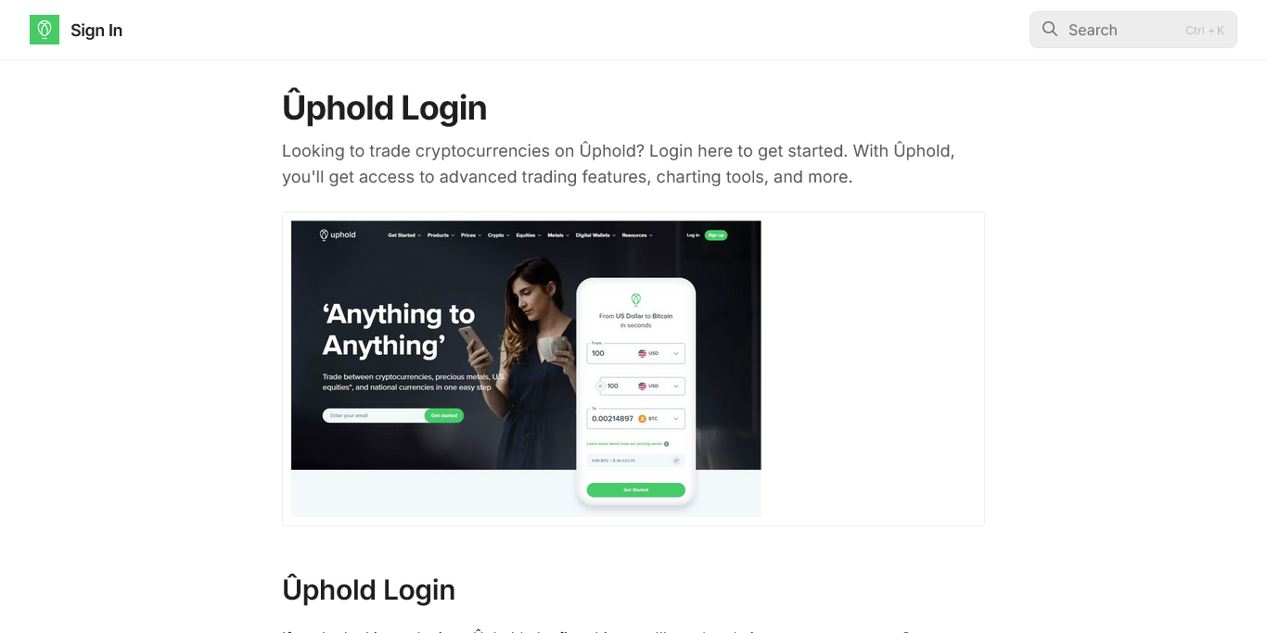Click the Search box in the header

click(1133, 30)
